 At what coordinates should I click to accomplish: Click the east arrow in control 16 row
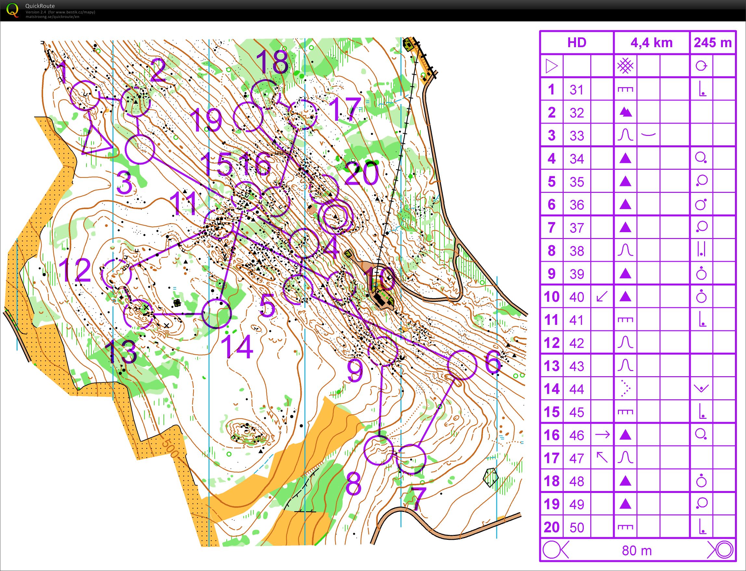pos(602,435)
